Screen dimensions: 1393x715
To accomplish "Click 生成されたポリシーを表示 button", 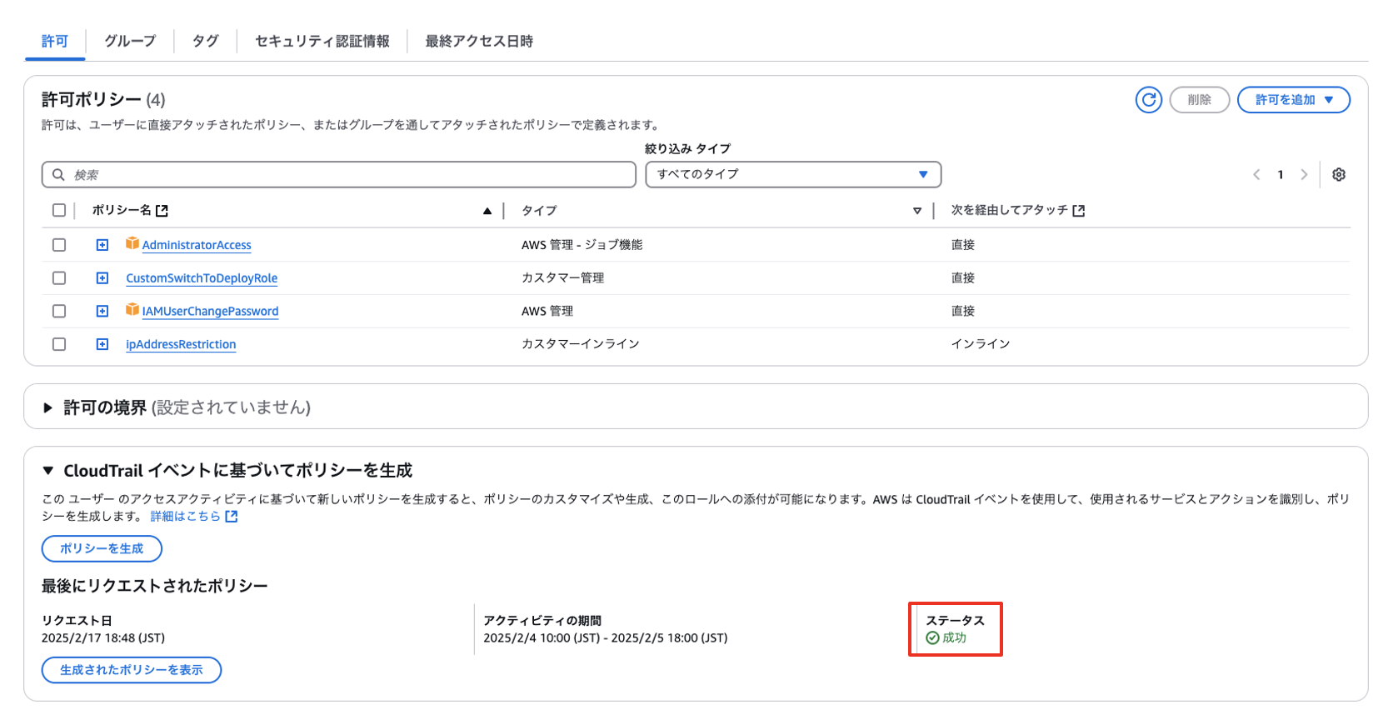I will (x=132, y=670).
